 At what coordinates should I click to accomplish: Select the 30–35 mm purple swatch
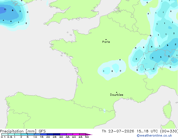[x=63, y=134]
